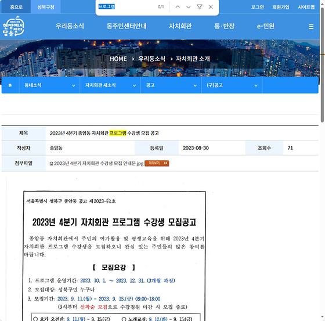Image resolution: width=325 pixels, height=321 pixels.
Task: Click the page vertical scrollbar thumb
Action: pos(322,64)
